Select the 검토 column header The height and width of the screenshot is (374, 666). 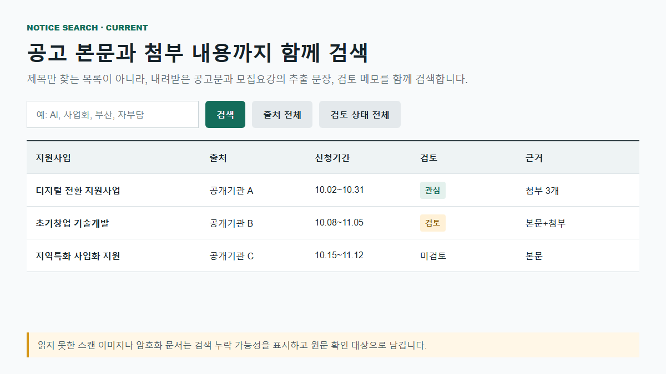click(429, 158)
